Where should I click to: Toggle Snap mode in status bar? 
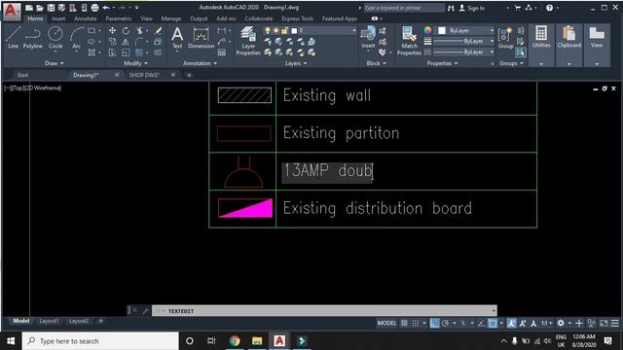(416, 323)
